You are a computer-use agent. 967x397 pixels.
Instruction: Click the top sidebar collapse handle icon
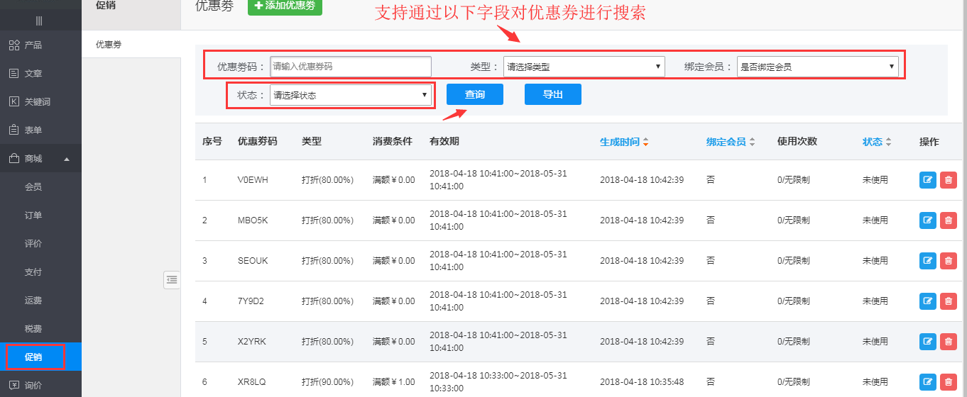point(39,21)
